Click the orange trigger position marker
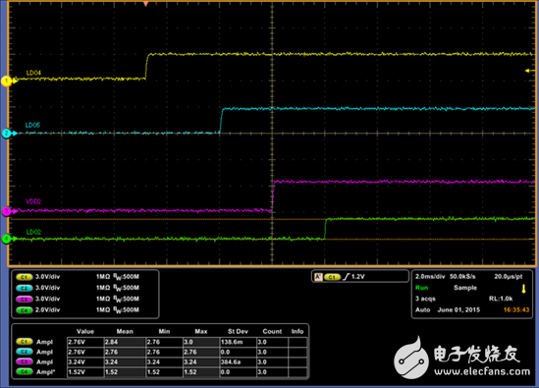This screenshot has height=388, width=539. [145, 4]
